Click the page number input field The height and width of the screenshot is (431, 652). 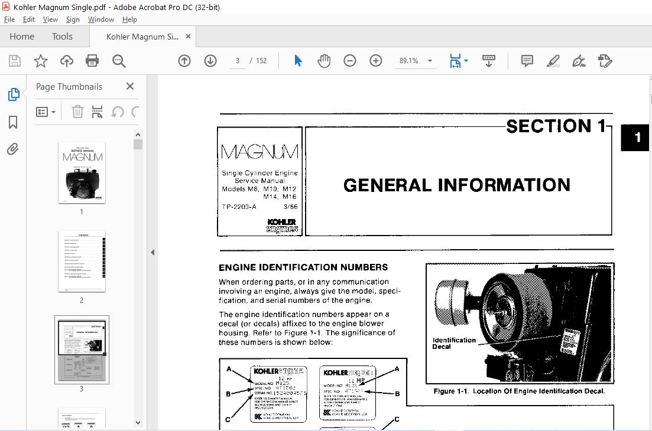pos(238,61)
